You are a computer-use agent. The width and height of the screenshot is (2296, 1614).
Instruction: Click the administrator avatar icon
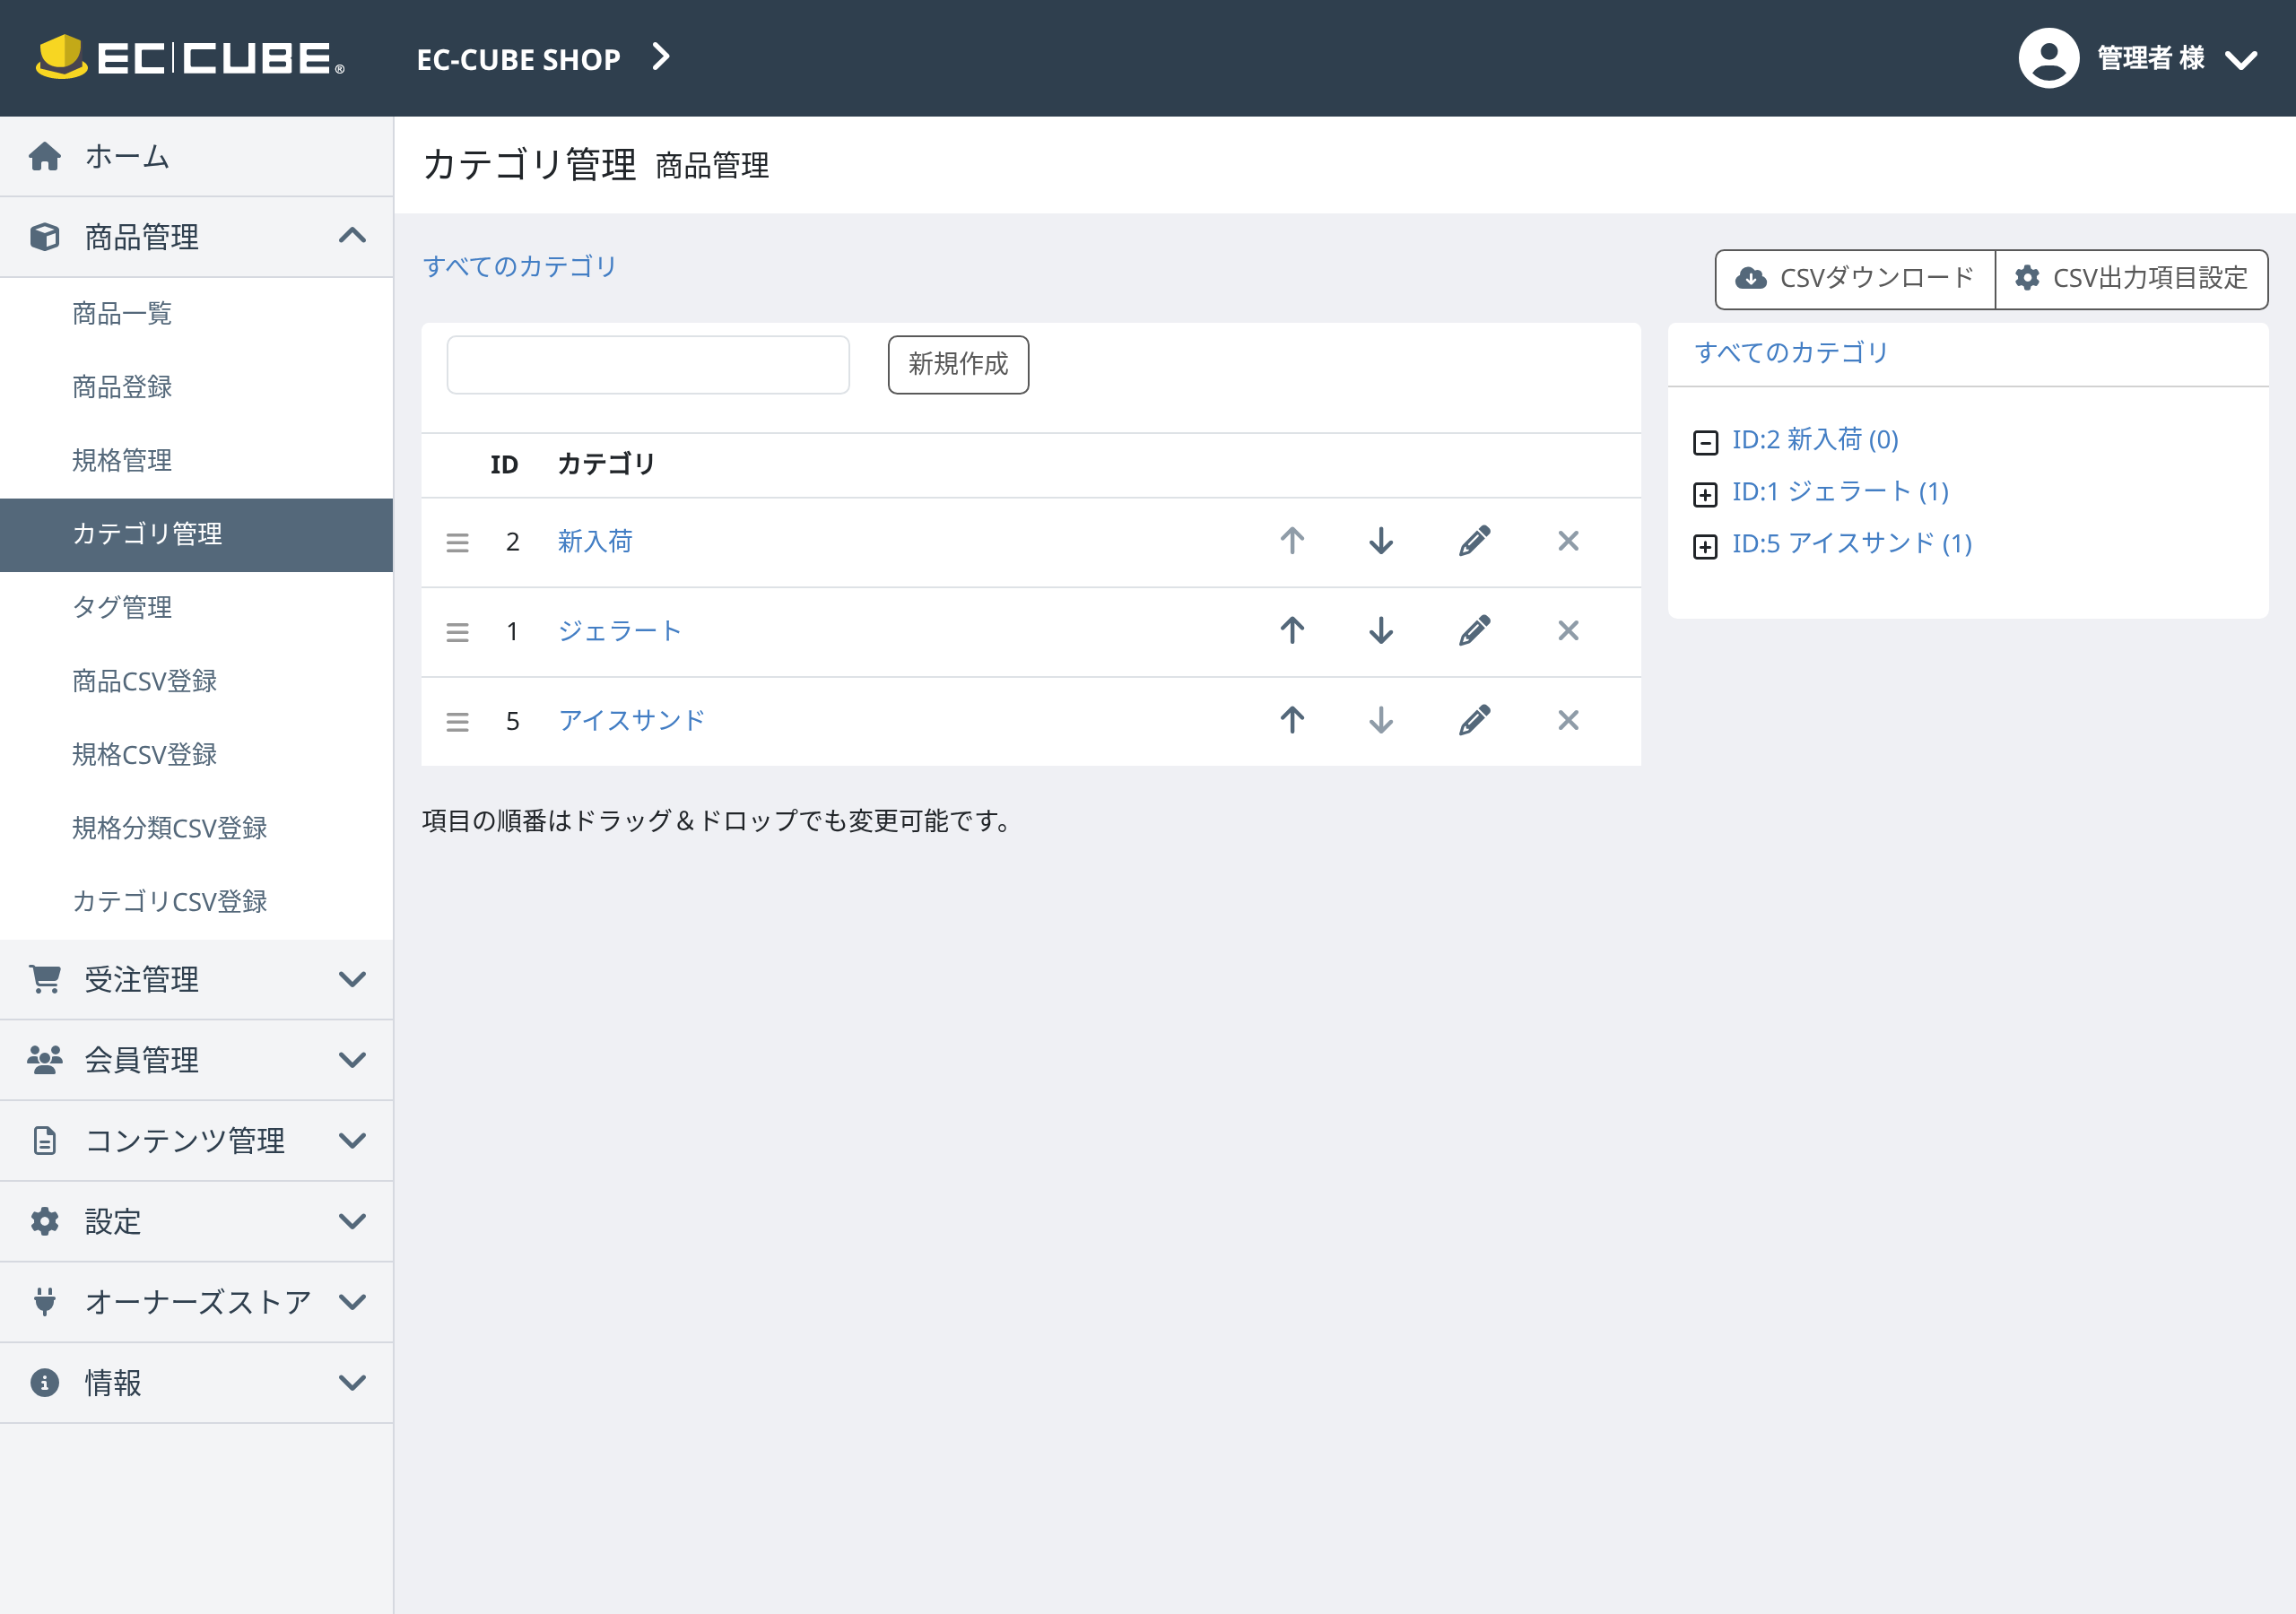(x=2048, y=58)
